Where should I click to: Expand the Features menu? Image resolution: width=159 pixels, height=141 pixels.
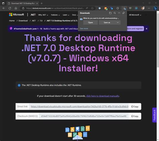pyautogui.click(x=55, y=15)
